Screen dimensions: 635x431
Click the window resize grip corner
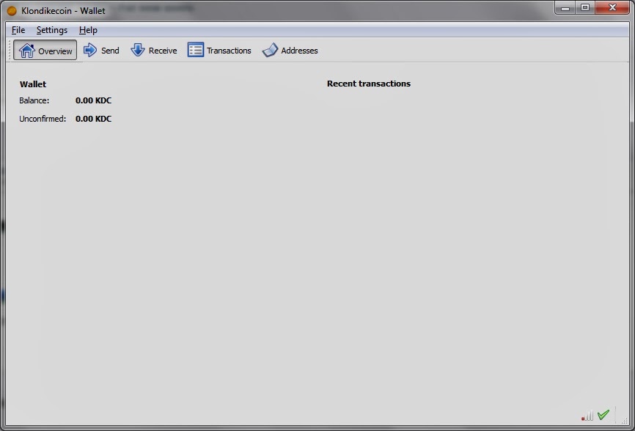(x=625, y=421)
